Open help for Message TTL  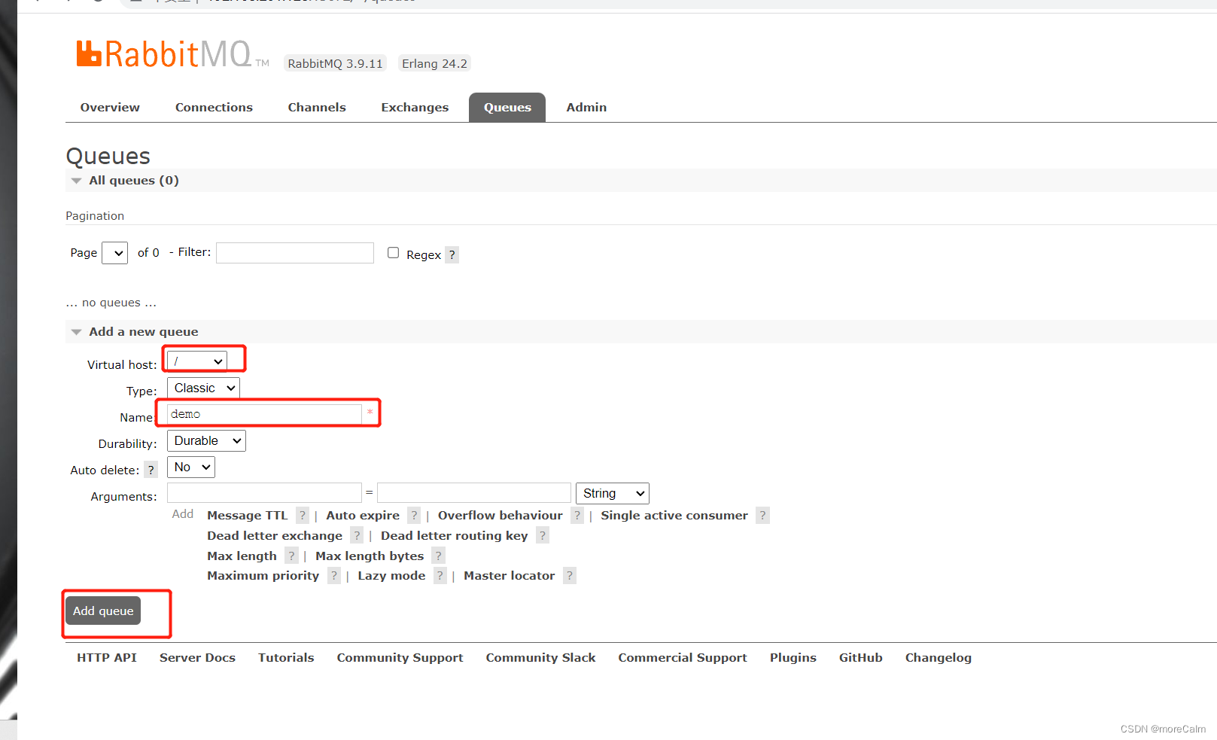click(303, 515)
